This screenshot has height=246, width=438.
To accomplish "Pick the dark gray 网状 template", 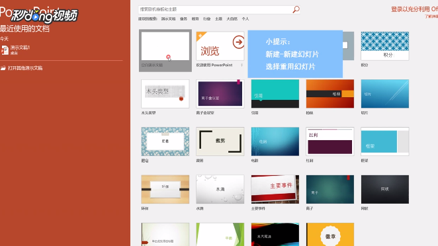I will pos(384,189).
